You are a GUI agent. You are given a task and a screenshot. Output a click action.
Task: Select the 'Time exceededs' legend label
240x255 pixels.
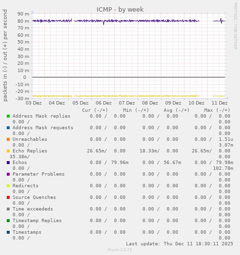point(33,209)
